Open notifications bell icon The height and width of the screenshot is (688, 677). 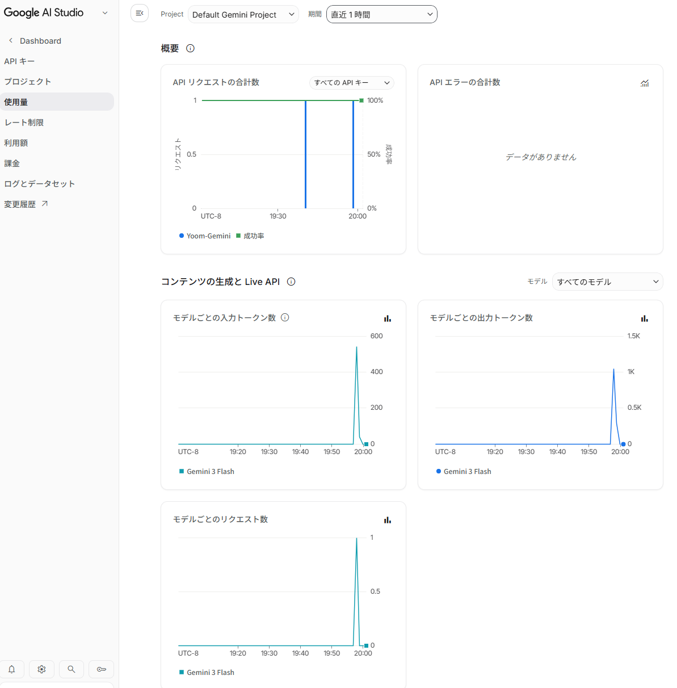[12, 669]
